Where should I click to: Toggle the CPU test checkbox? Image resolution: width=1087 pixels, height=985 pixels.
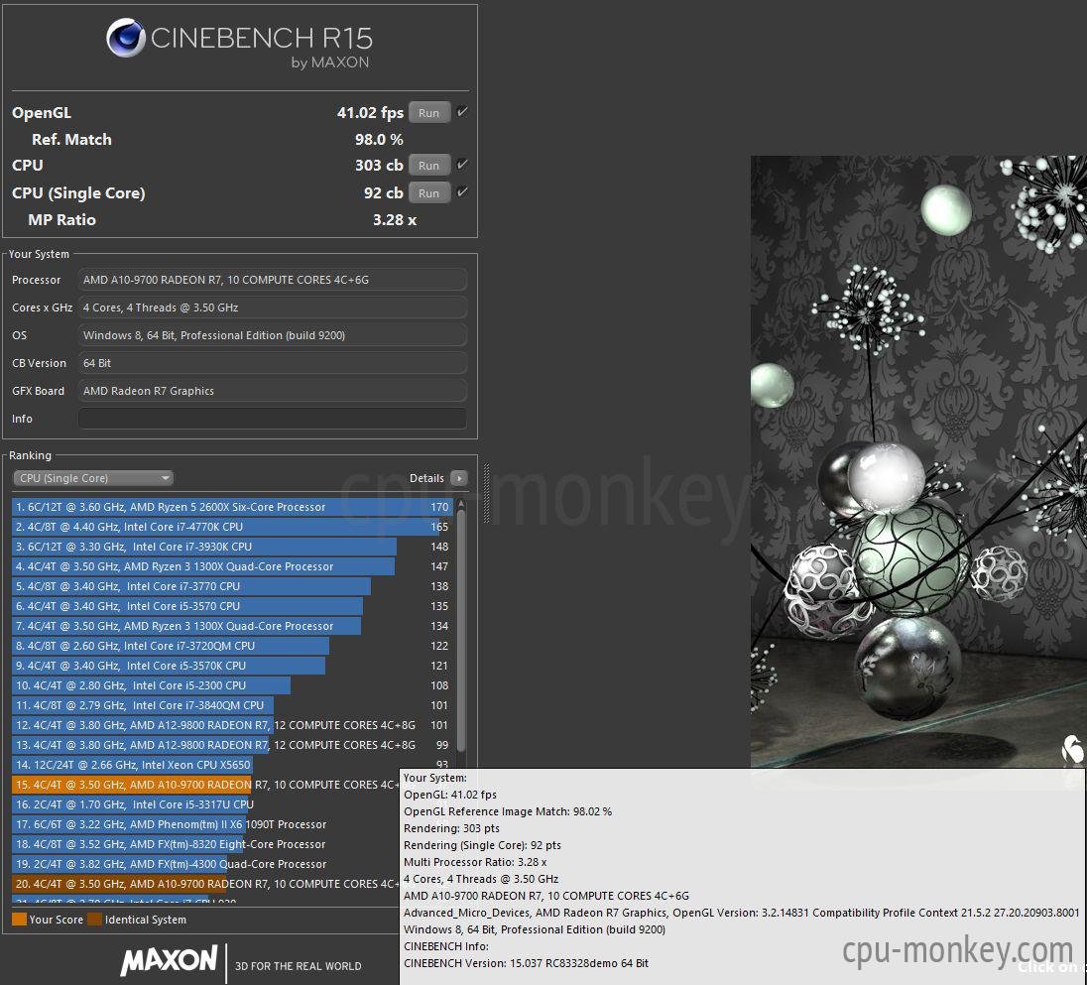[x=462, y=165]
